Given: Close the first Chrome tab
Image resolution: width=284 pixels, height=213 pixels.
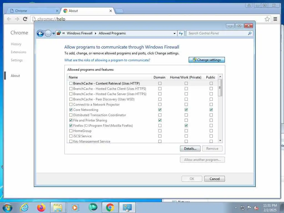Looking at the screenshot, I should pyautogui.click(x=57, y=11).
